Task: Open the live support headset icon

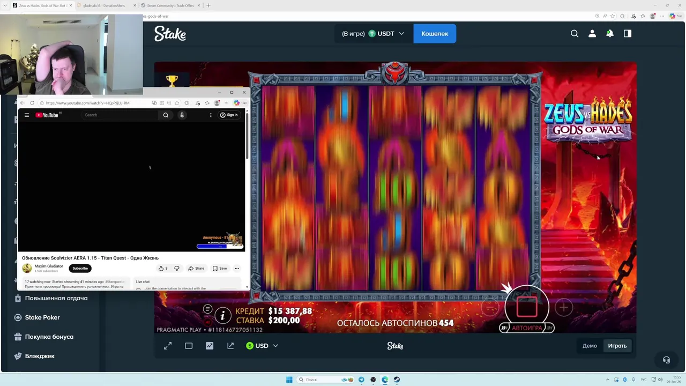Action: coord(666,360)
